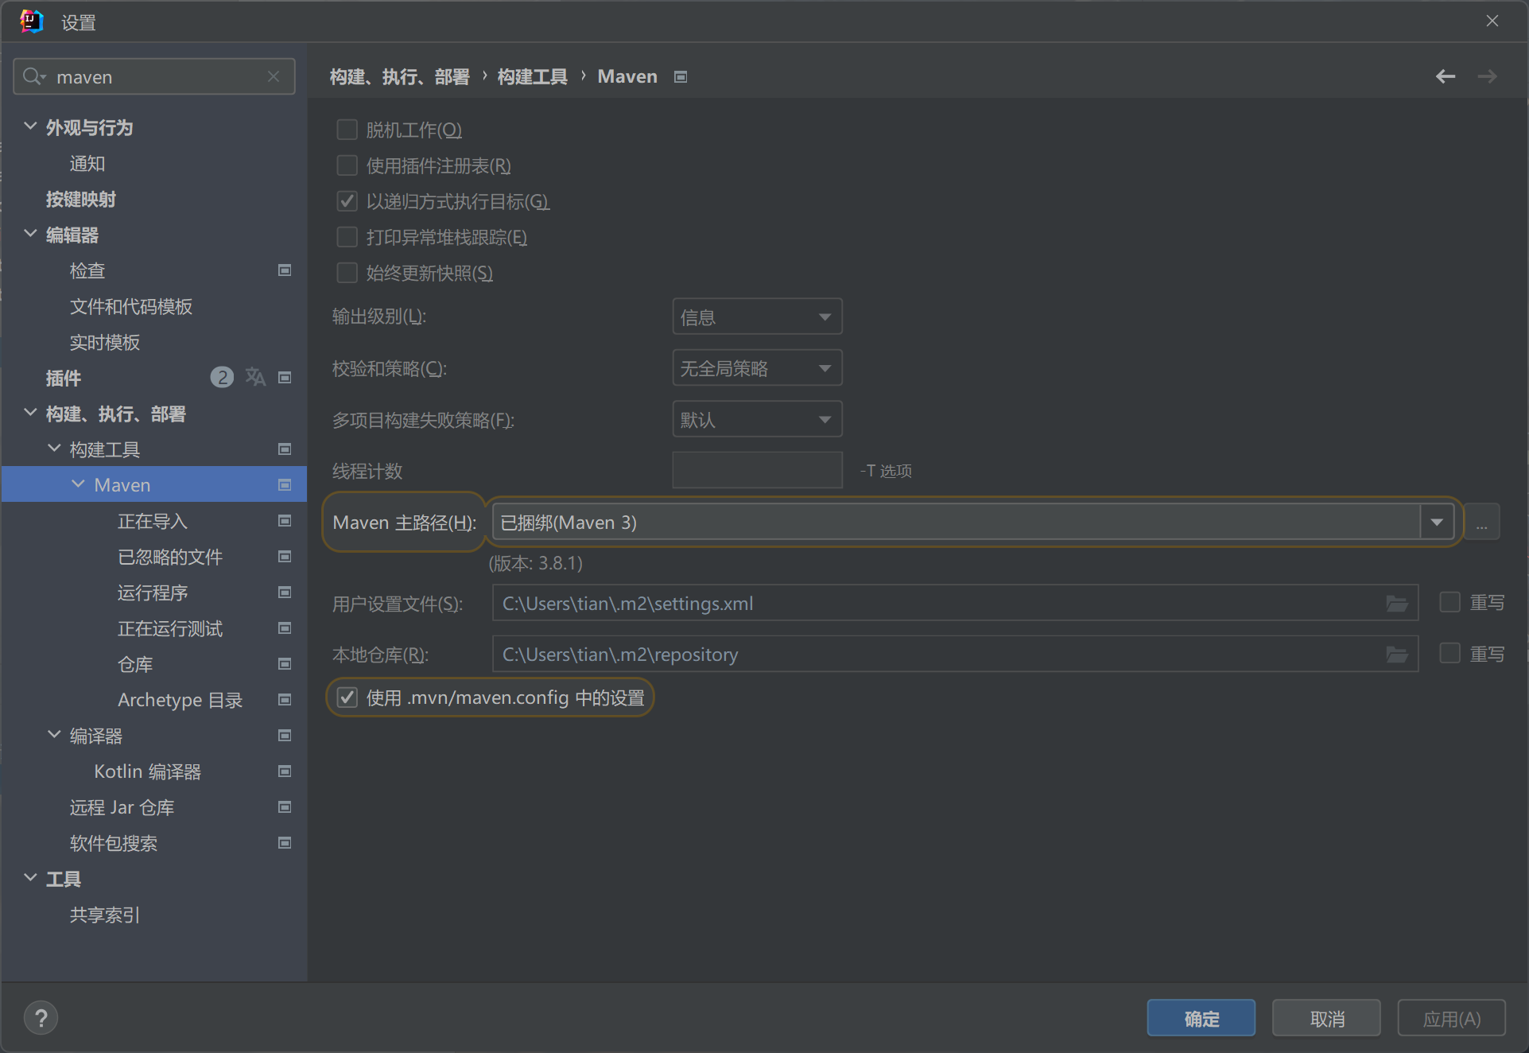Open 校验和策略 dropdown
The width and height of the screenshot is (1529, 1053).
[x=756, y=368]
